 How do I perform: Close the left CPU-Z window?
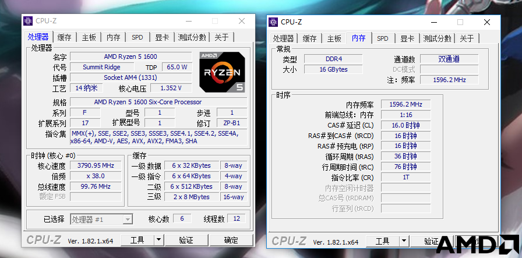(242, 21)
